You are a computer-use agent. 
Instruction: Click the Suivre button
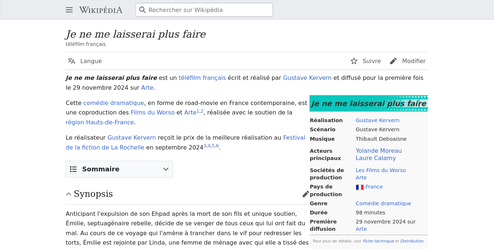click(x=366, y=61)
